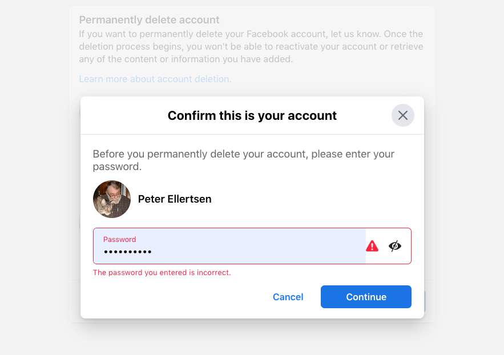This screenshot has width=504, height=355.
Task: Click the "Permanently delete account" heading
Action: (150, 21)
